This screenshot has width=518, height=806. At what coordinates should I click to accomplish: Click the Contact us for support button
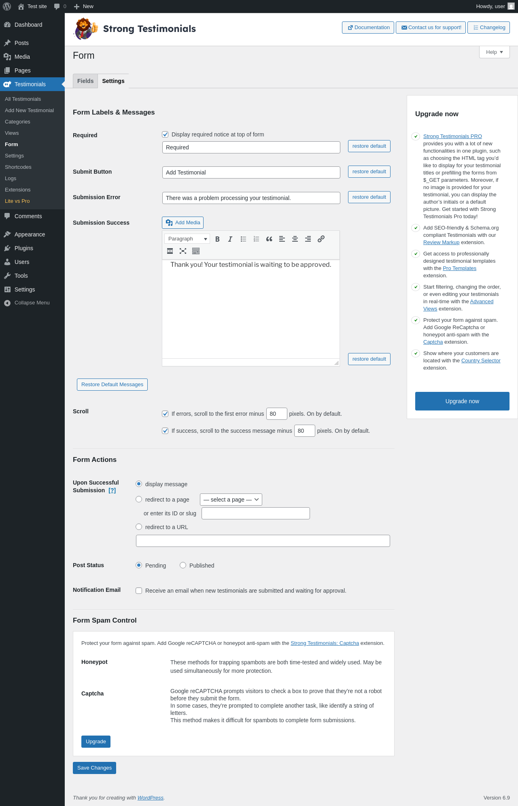[x=431, y=28]
